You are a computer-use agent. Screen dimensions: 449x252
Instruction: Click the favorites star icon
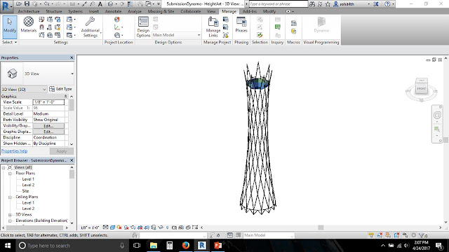point(328,4)
